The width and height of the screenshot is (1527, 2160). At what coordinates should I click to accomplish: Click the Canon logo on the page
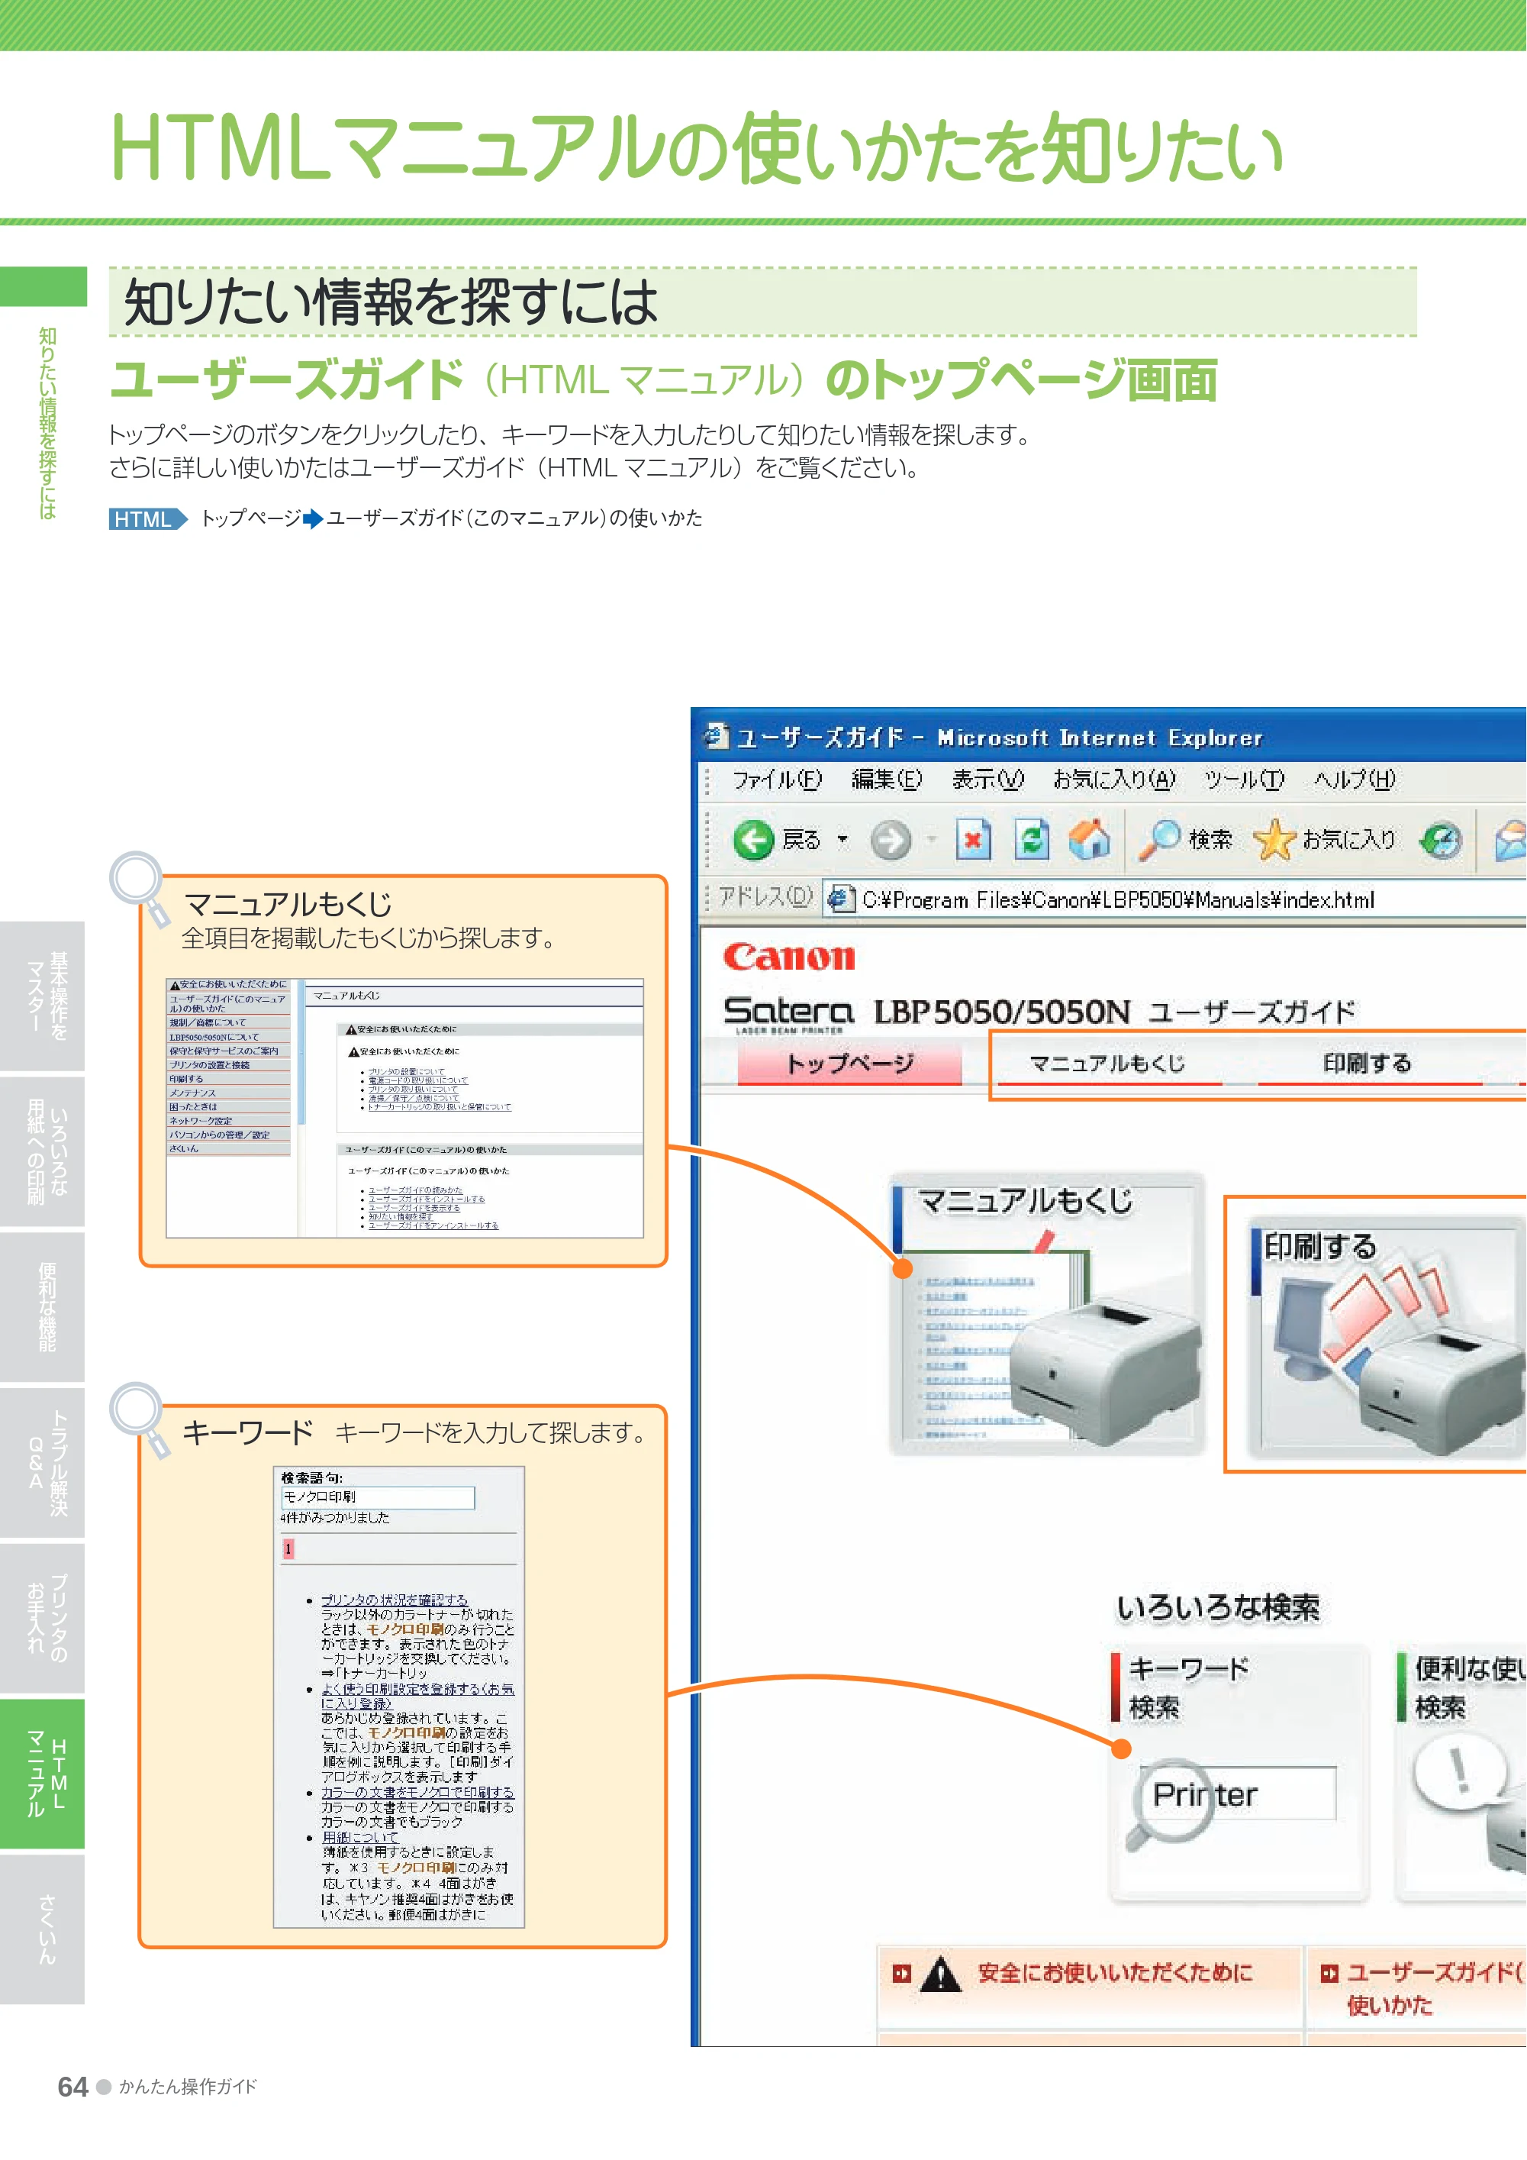click(x=789, y=957)
